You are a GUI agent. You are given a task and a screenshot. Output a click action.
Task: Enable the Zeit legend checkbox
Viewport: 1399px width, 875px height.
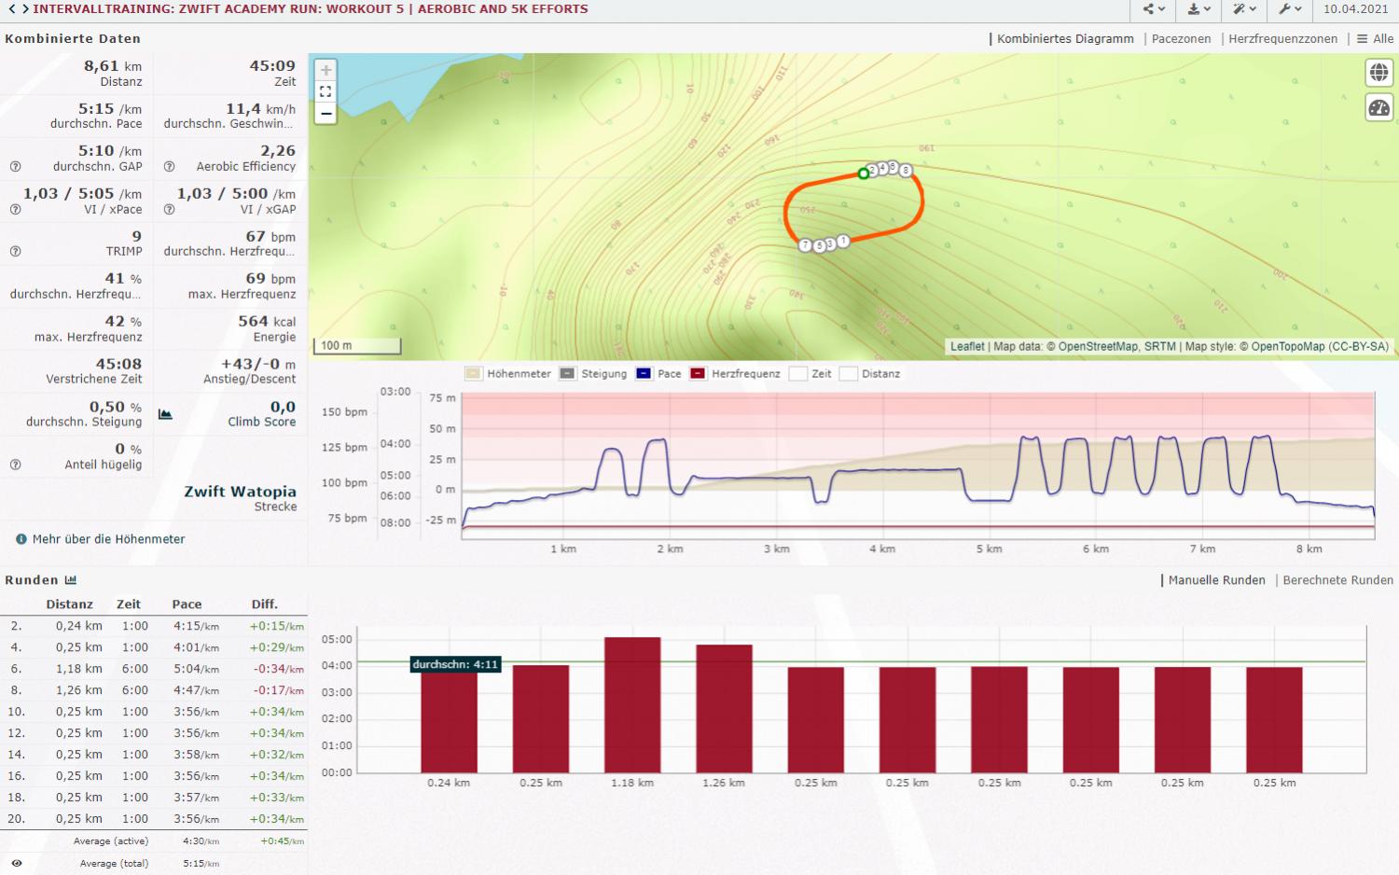798,374
